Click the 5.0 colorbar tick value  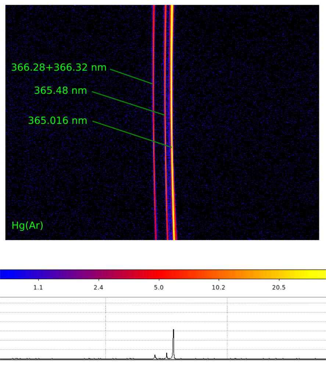[159, 287]
